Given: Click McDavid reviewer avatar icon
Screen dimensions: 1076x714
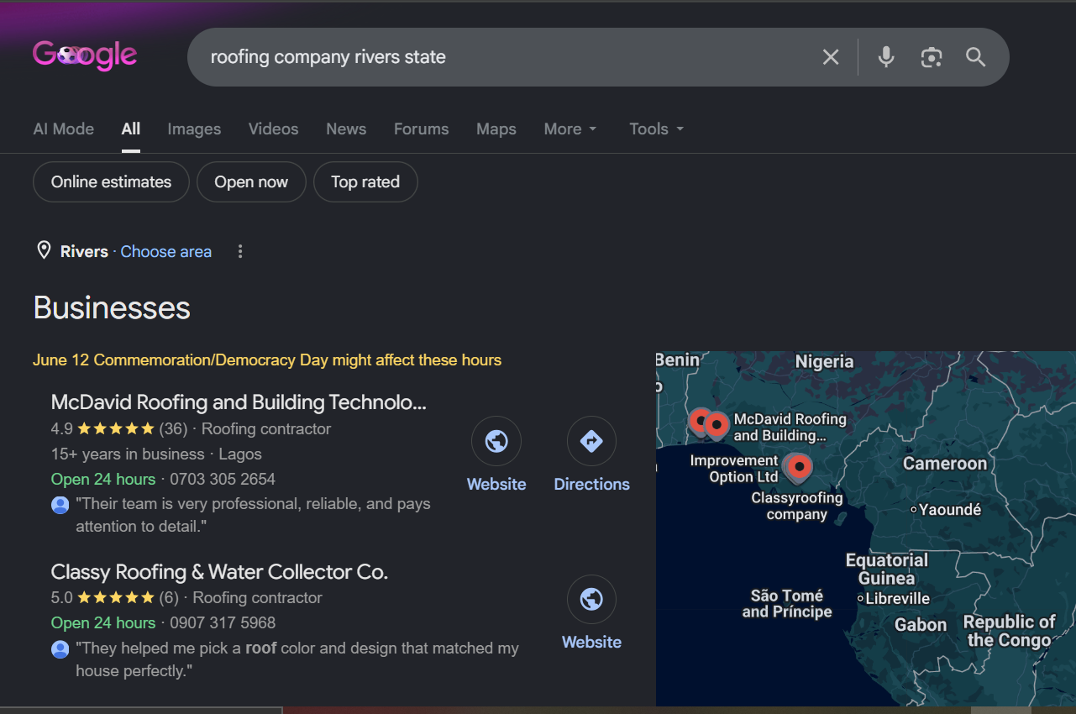Looking at the screenshot, I should tap(60, 505).
